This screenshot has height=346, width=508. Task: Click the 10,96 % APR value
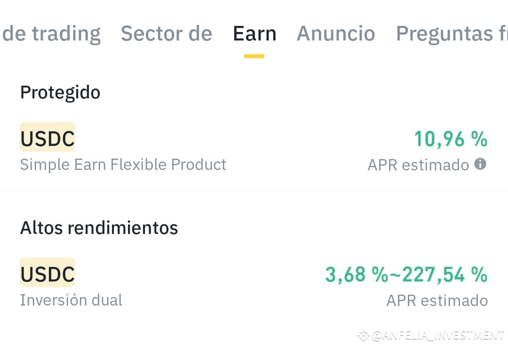[x=451, y=139]
